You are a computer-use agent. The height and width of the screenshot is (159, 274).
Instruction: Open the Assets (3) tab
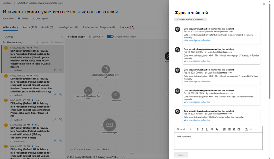click(47, 27)
